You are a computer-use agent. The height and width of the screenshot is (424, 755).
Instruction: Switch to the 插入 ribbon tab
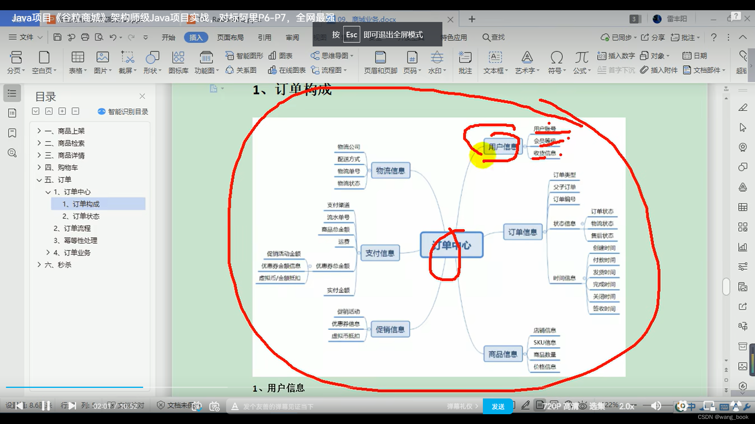pos(196,37)
